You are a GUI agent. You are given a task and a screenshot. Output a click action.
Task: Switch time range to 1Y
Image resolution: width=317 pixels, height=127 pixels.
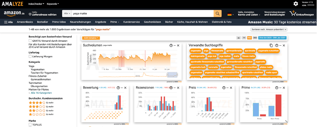[x=244, y=38]
